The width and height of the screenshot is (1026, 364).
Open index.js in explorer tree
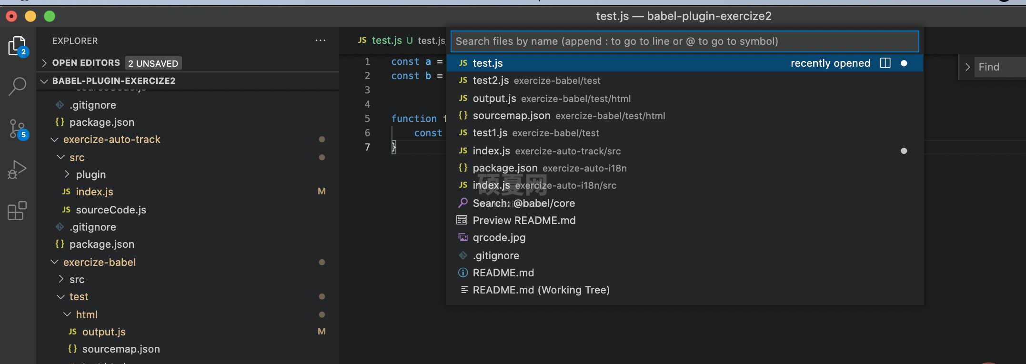[94, 192]
